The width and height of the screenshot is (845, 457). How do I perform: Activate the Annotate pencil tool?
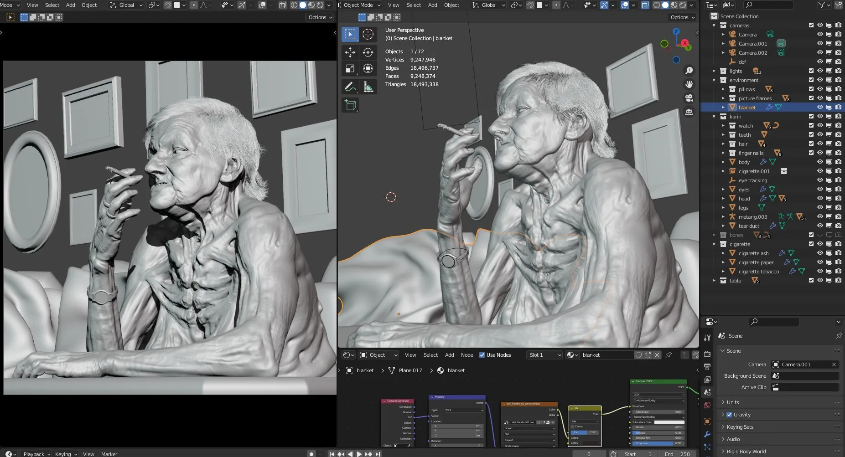(350, 87)
